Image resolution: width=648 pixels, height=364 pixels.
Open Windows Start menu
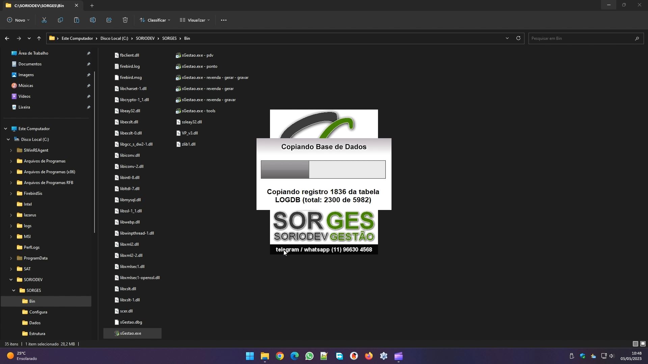click(250, 356)
